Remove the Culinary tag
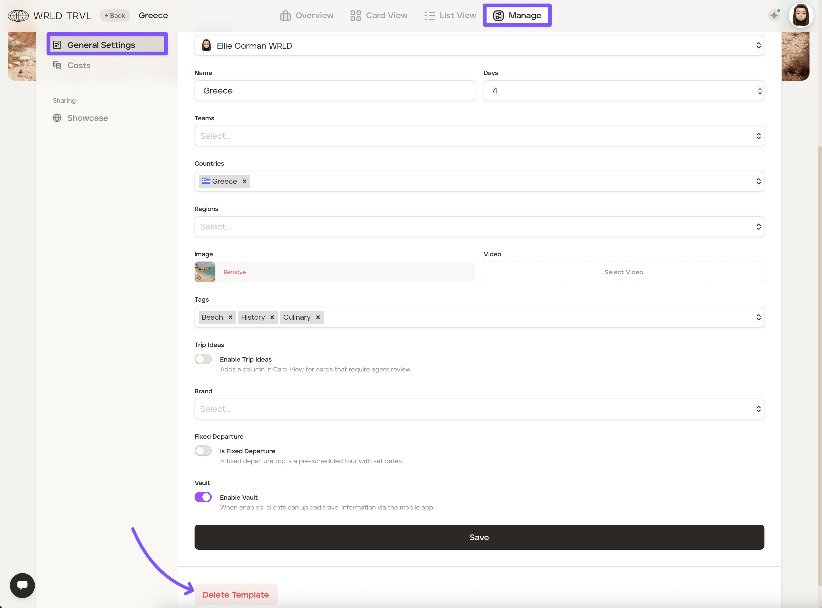822x608 pixels. tap(318, 317)
